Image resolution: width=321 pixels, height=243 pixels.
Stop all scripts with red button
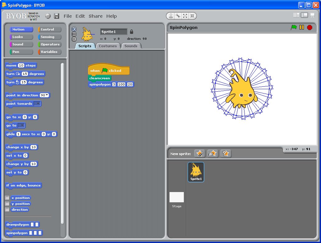(x=309, y=27)
